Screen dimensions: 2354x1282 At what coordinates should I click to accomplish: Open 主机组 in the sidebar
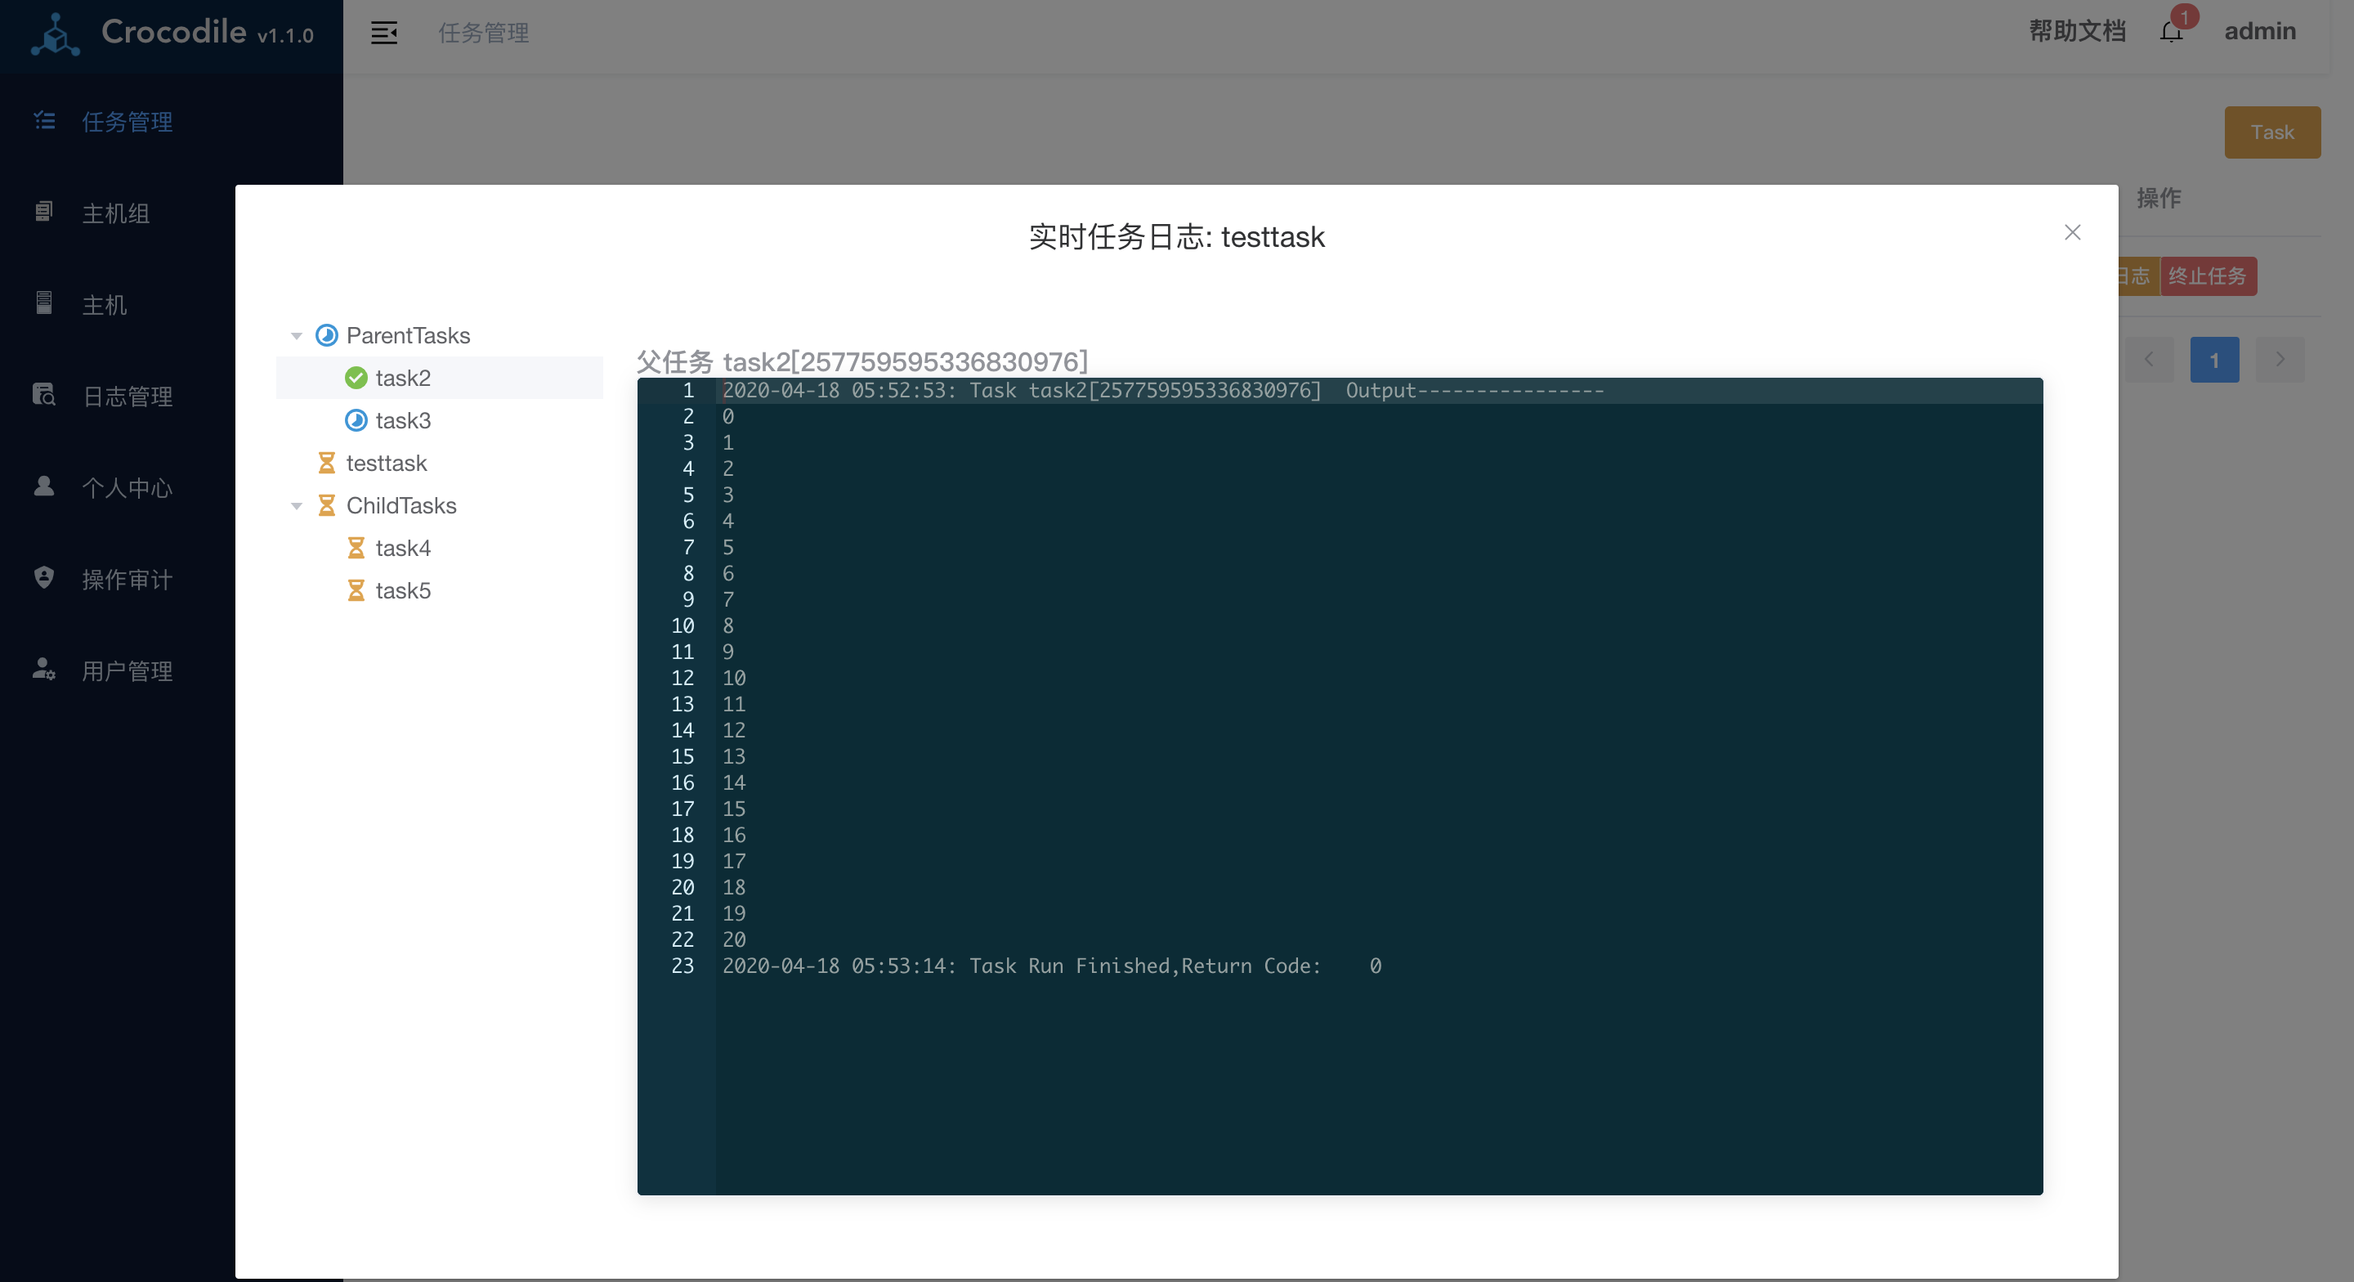pyautogui.click(x=115, y=213)
